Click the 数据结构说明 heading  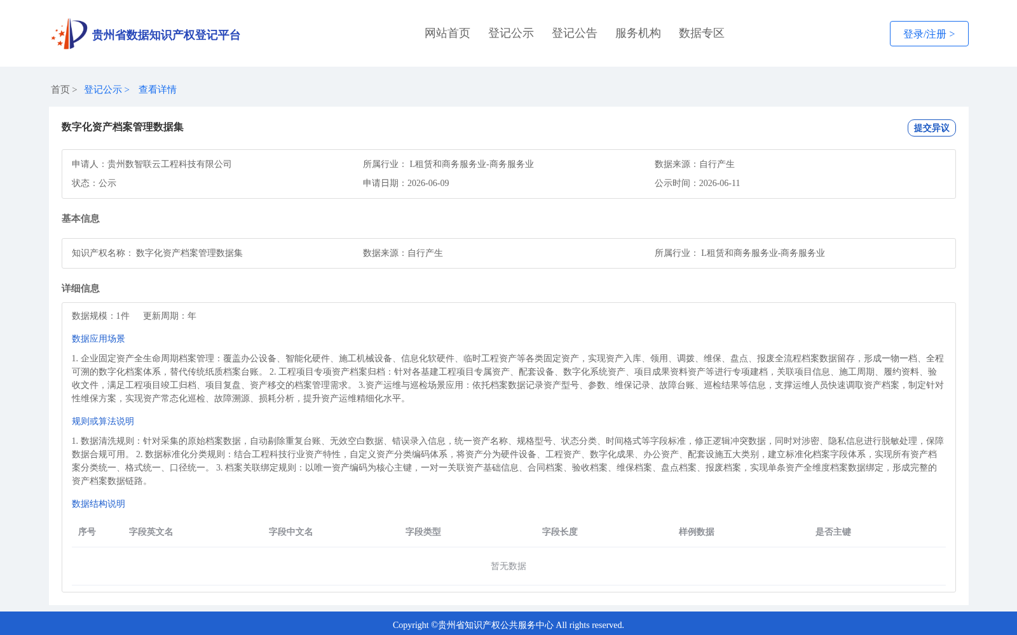[99, 504]
